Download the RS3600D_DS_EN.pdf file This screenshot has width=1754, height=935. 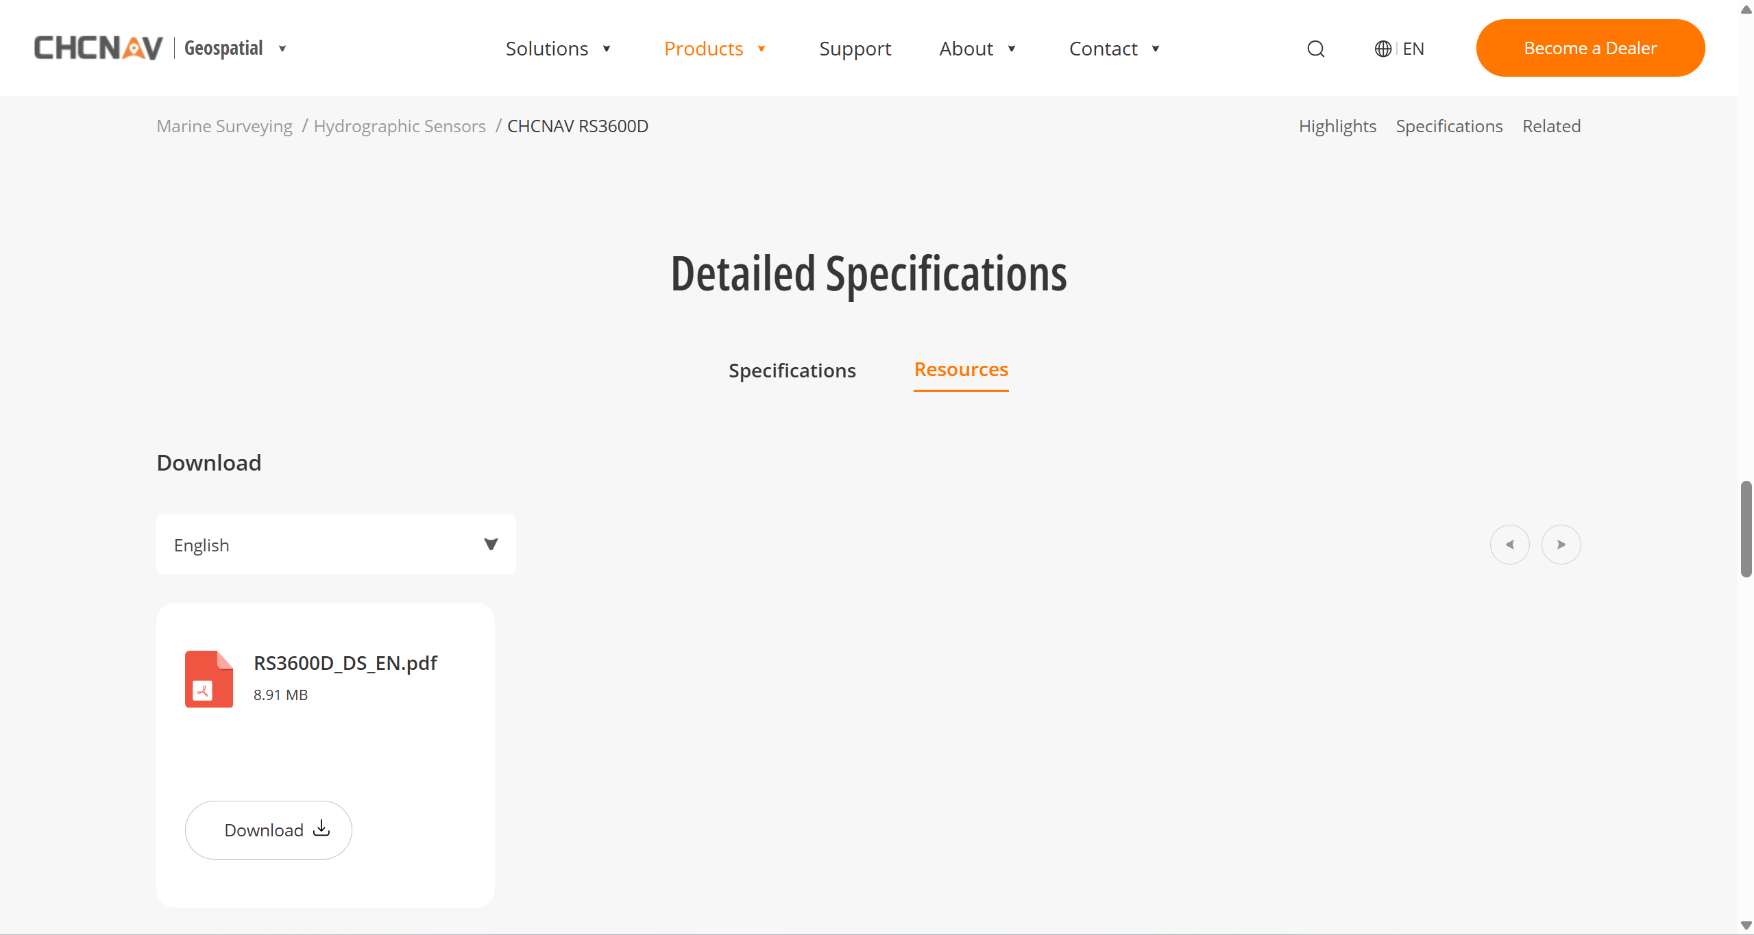coord(268,830)
